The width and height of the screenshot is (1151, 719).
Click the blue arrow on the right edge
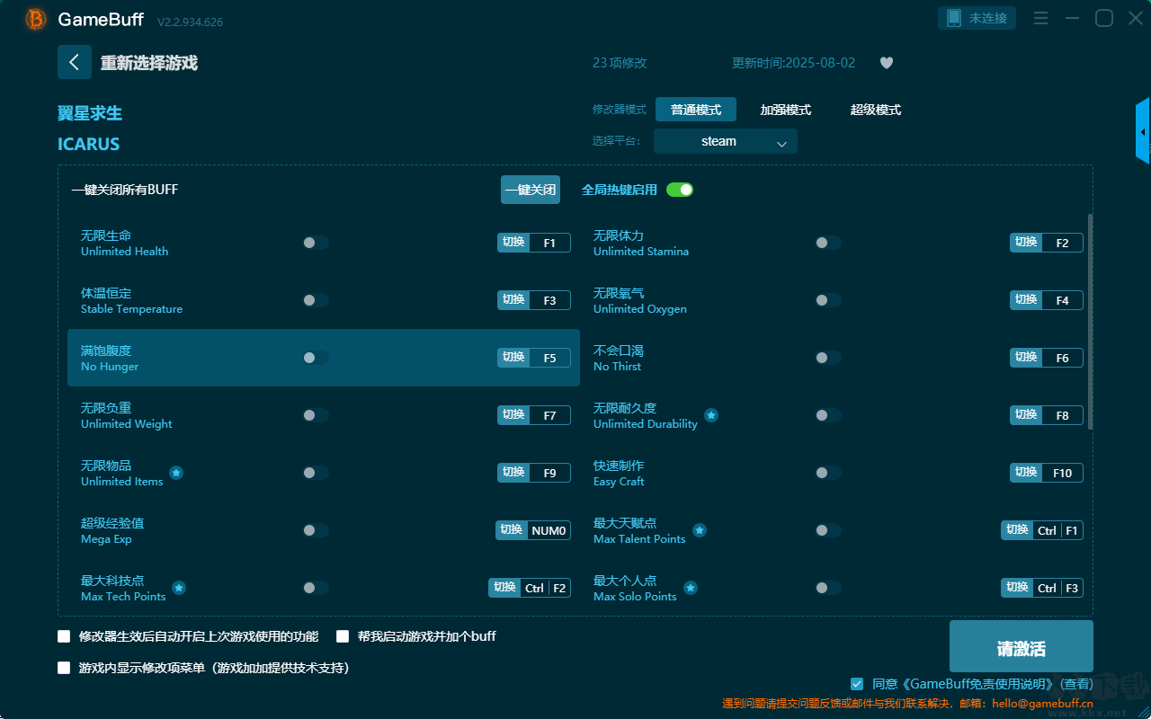(x=1143, y=130)
